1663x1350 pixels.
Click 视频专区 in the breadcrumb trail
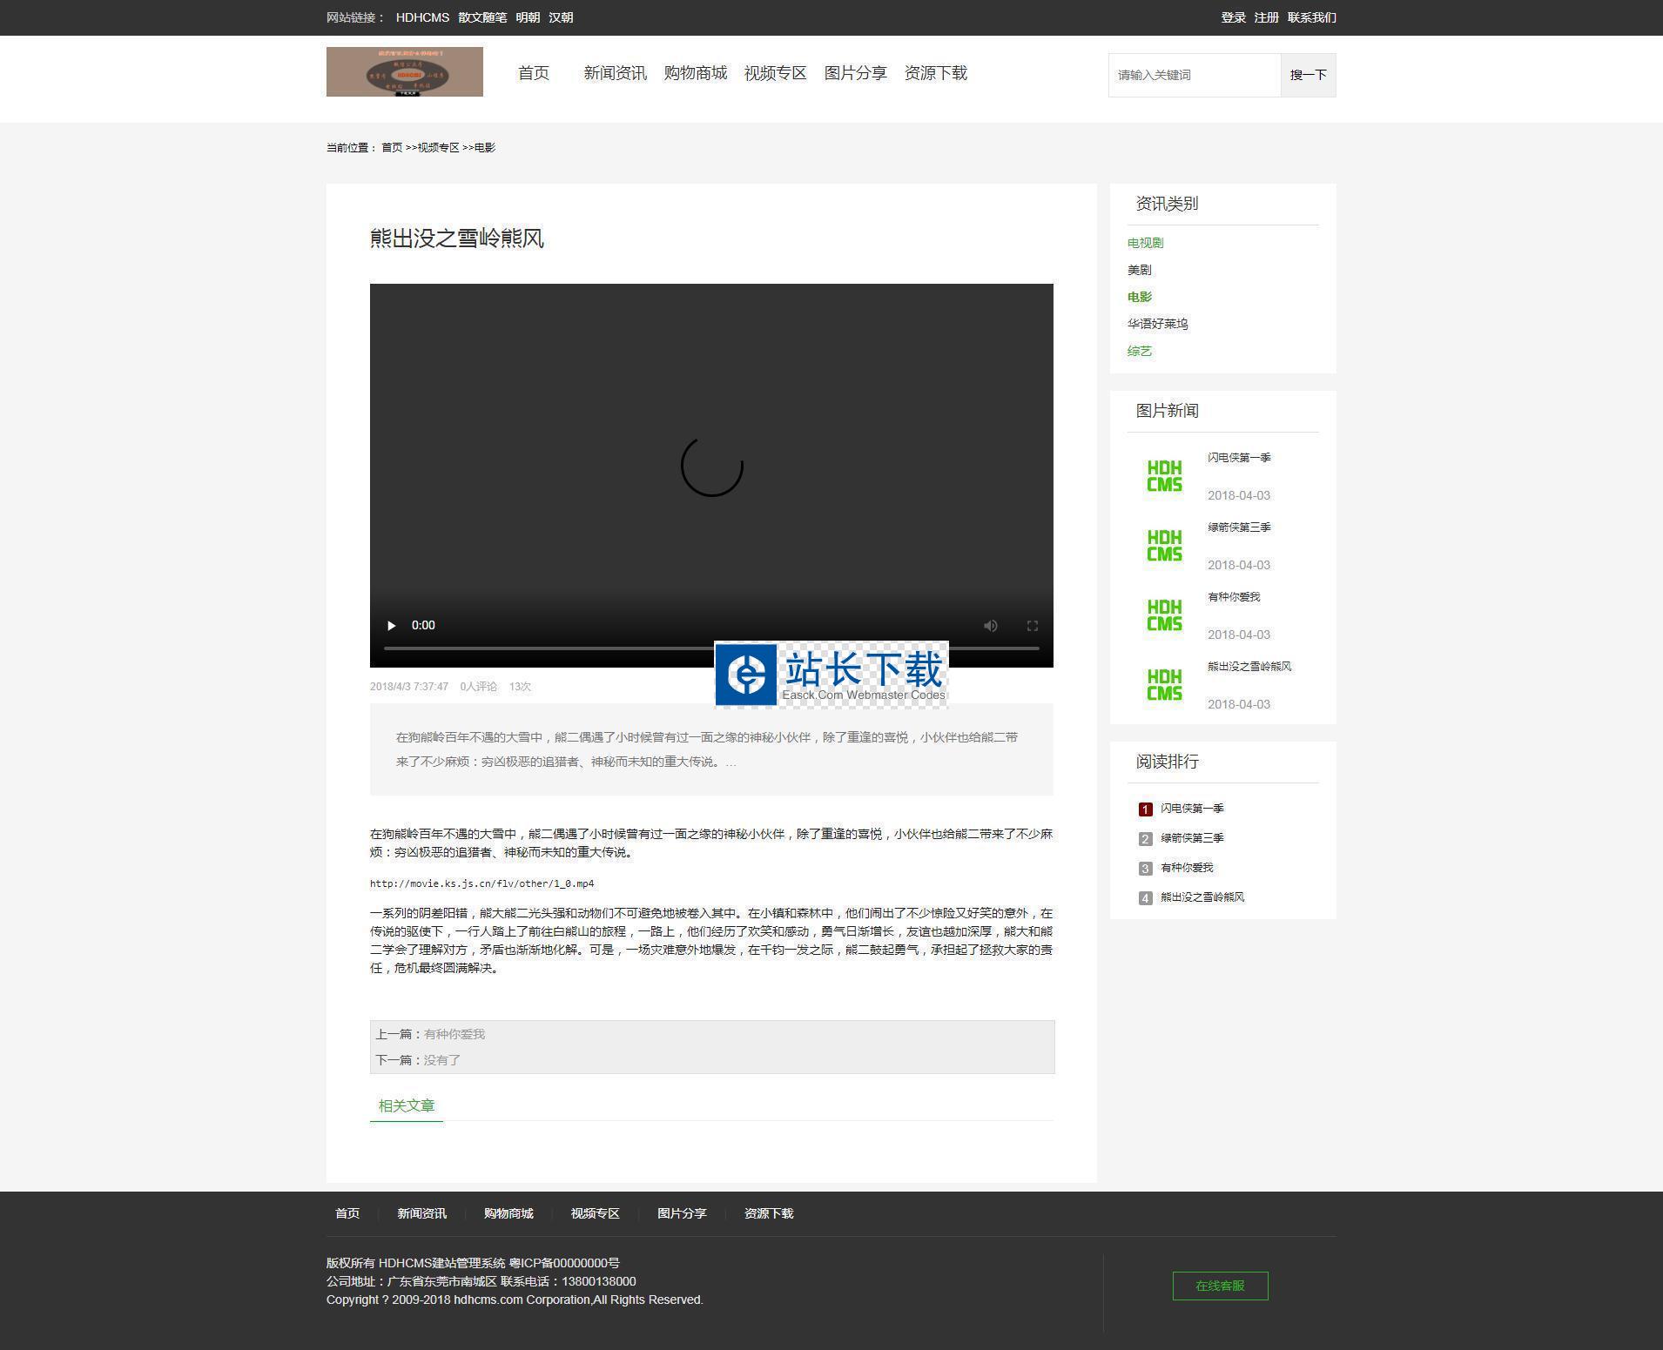click(438, 148)
